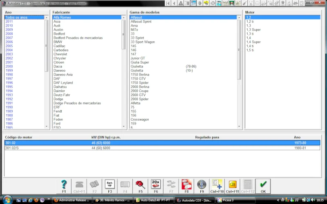
Task: Open the Set-up F3 icon
Action: click(110, 186)
